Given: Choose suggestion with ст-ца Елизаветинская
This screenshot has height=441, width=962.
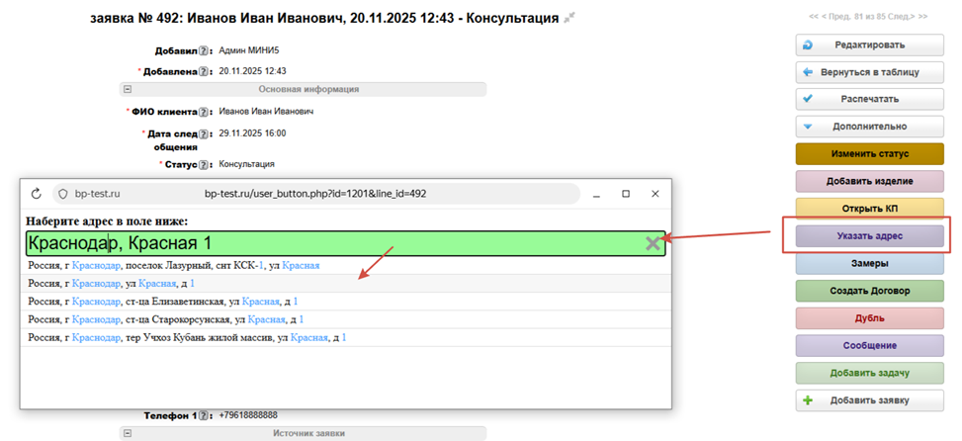Looking at the screenshot, I should pyautogui.click(x=163, y=302).
